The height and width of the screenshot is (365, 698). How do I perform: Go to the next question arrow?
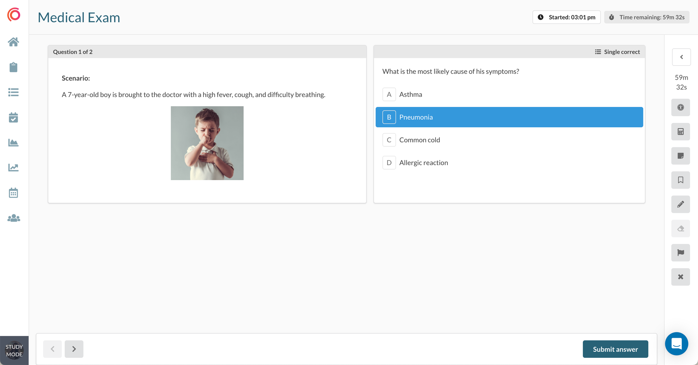pyautogui.click(x=74, y=349)
